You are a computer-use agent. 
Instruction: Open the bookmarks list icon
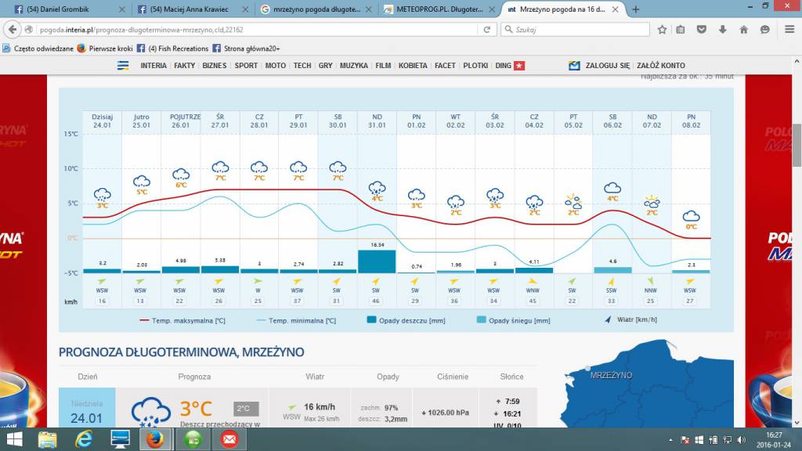pos(681,30)
